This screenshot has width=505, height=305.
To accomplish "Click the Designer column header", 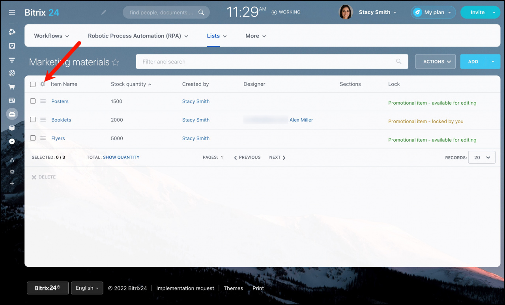I will pyautogui.click(x=254, y=84).
